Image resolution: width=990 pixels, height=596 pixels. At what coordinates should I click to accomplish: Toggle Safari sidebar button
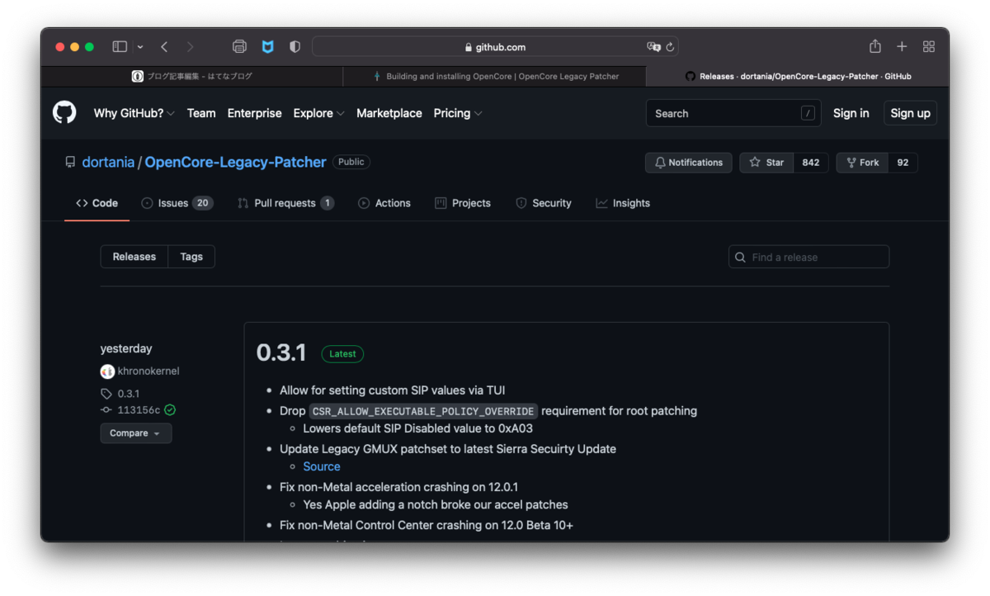(x=120, y=47)
